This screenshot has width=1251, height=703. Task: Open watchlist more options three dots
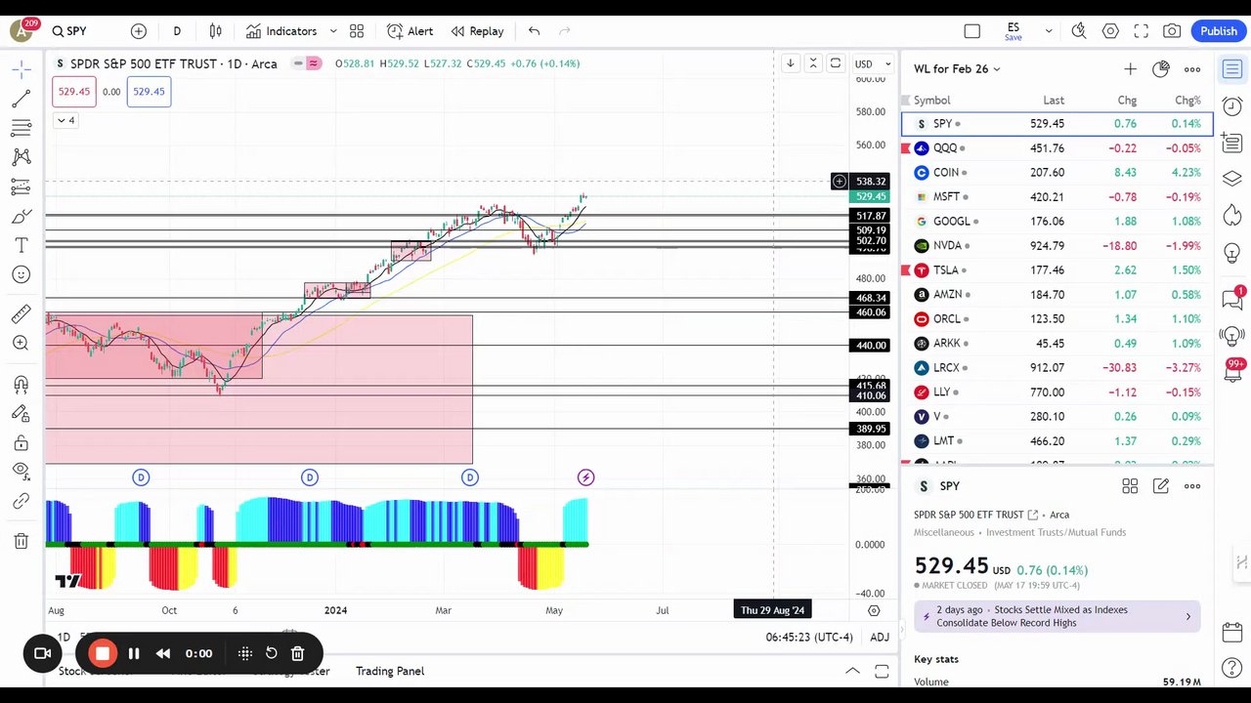[x=1192, y=69]
